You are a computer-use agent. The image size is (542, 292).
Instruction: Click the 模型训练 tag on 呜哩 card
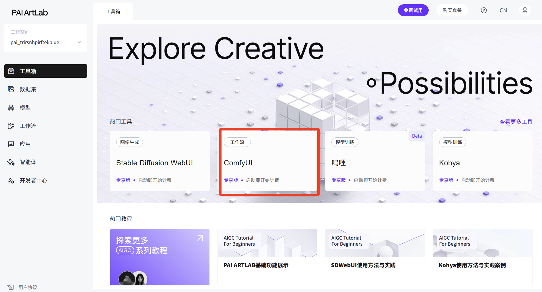(x=345, y=142)
